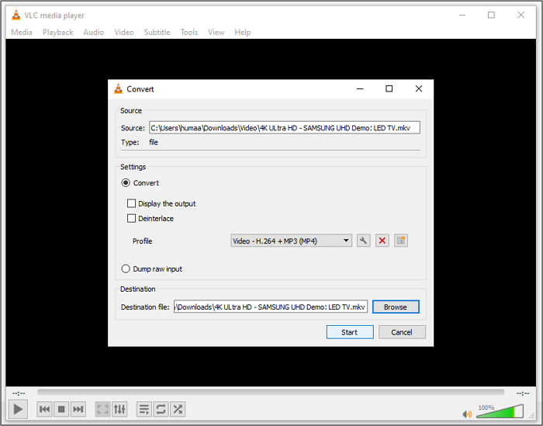
Task: Enable Display the output checkbox
Action: click(x=132, y=203)
